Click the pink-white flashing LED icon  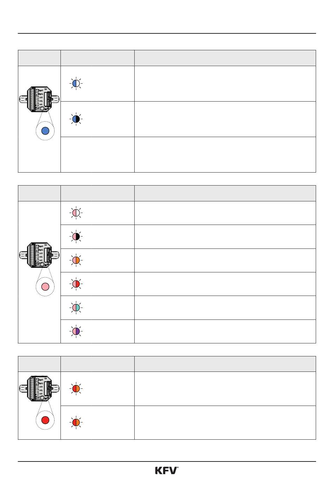(76, 213)
